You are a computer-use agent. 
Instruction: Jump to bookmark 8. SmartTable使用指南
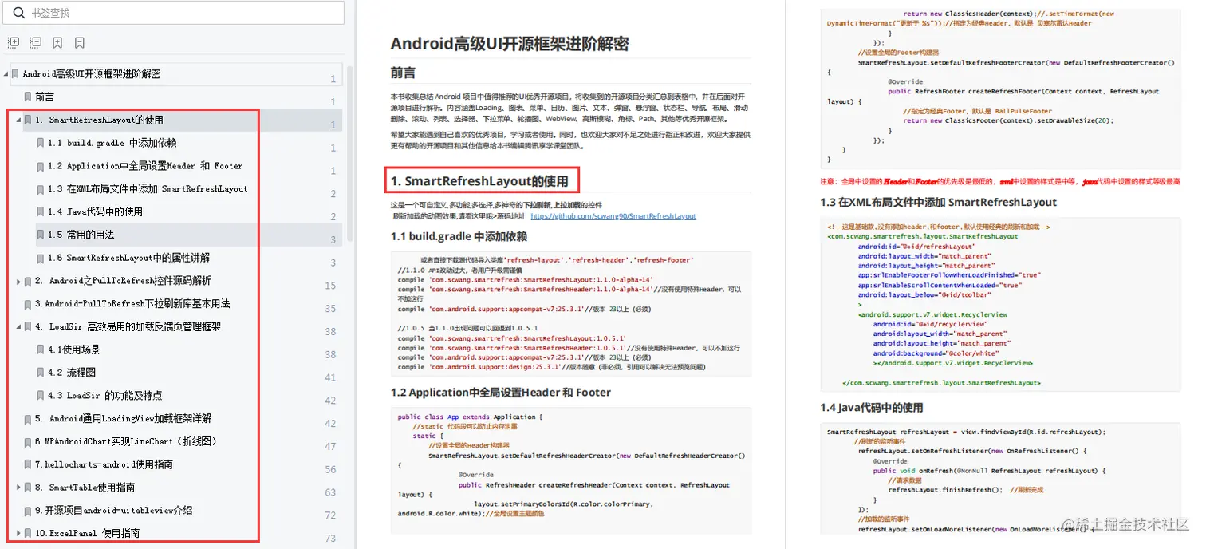pyautogui.click(x=85, y=488)
